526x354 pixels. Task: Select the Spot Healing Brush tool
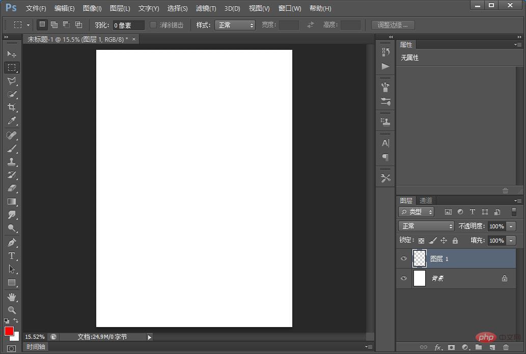pos(12,135)
